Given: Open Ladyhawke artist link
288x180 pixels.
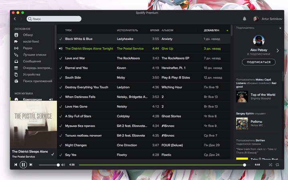Looking at the screenshot, I should pyautogui.click(x=125, y=39).
